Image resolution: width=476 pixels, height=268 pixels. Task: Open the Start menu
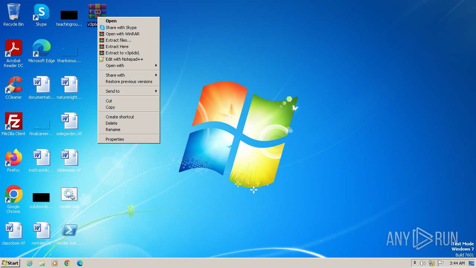10,263
